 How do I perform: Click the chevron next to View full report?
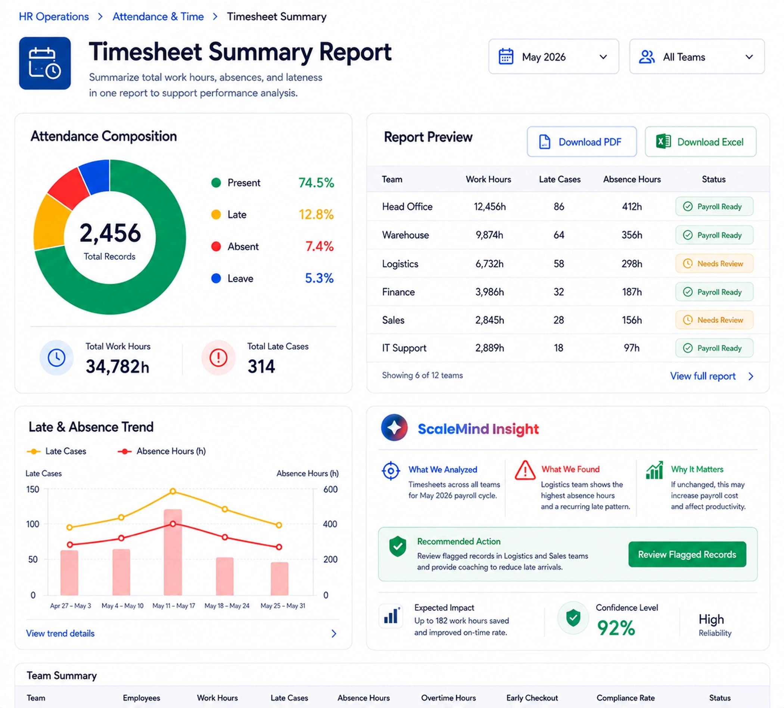pyautogui.click(x=751, y=376)
